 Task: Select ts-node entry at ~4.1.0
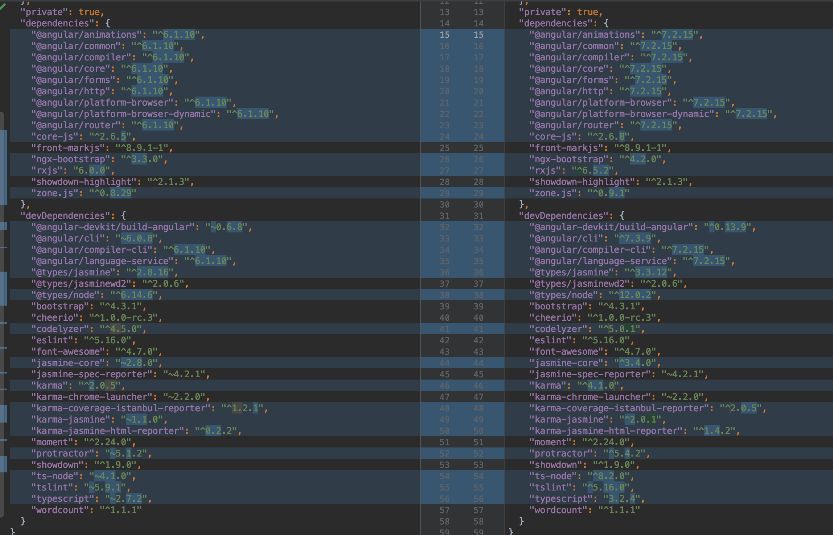83,476
